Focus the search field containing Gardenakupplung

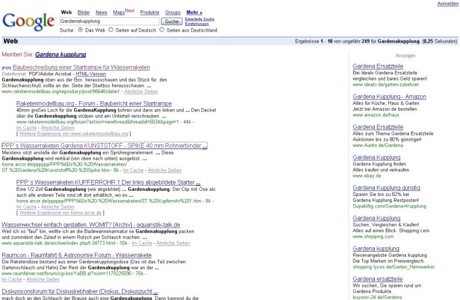[x=109, y=21]
